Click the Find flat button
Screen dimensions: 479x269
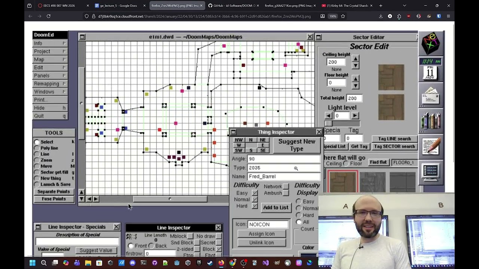coord(378,163)
